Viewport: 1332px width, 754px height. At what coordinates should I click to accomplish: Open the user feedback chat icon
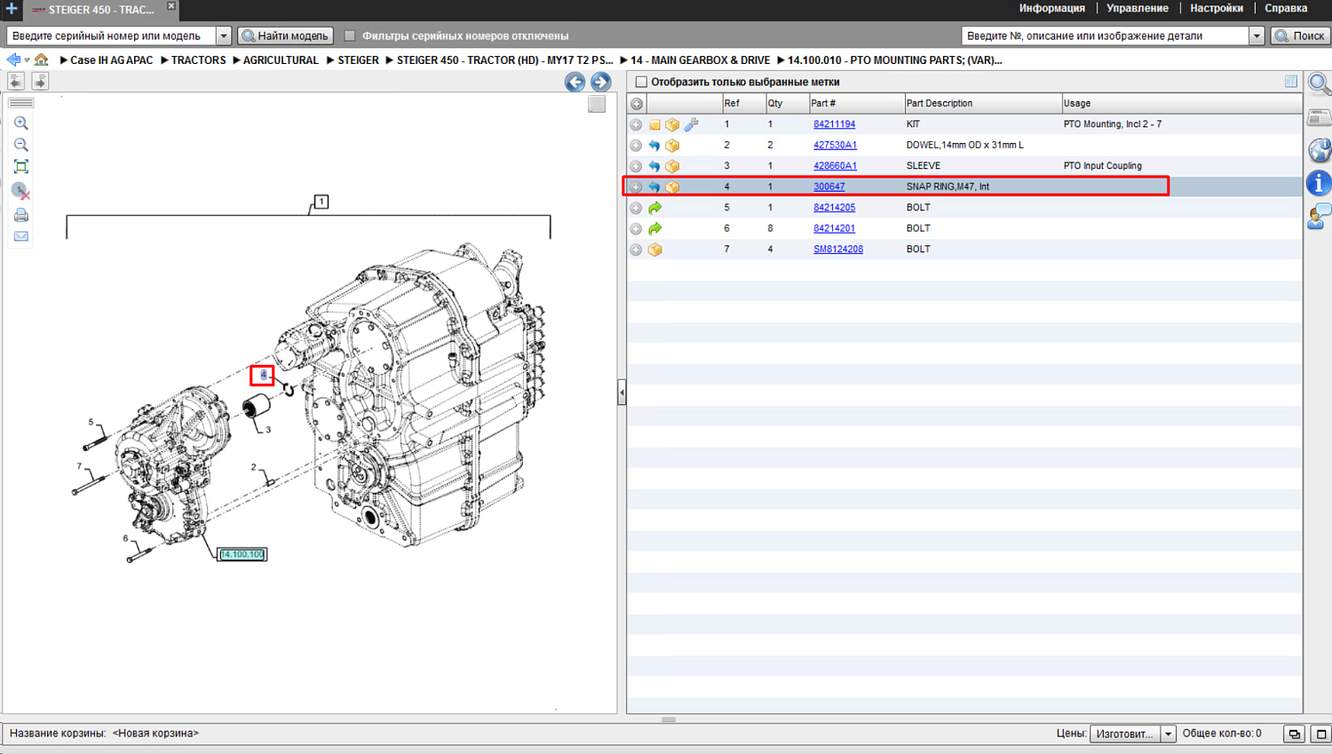point(1319,216)
